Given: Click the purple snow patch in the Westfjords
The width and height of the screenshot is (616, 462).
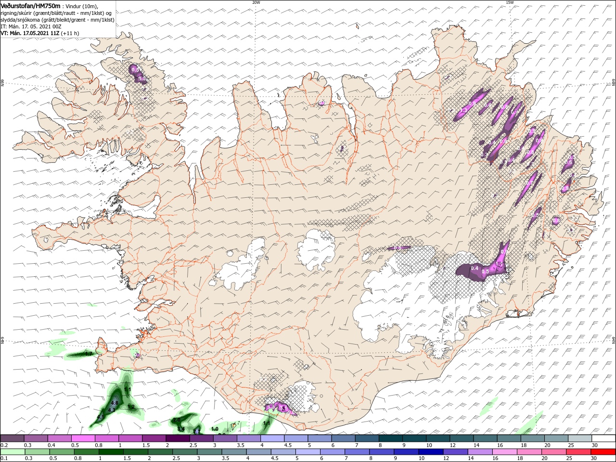Looking at the screenshot, I should [x=138, y=75].
